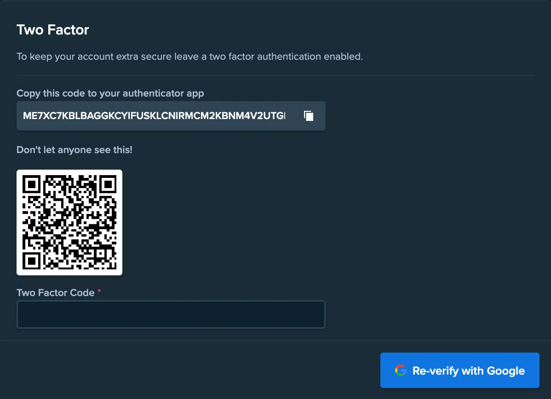
Task: Click the authenticator secret code text
Action: click(154, 116)
